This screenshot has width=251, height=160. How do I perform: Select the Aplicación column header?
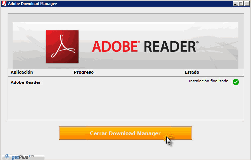tap(22, 72)
